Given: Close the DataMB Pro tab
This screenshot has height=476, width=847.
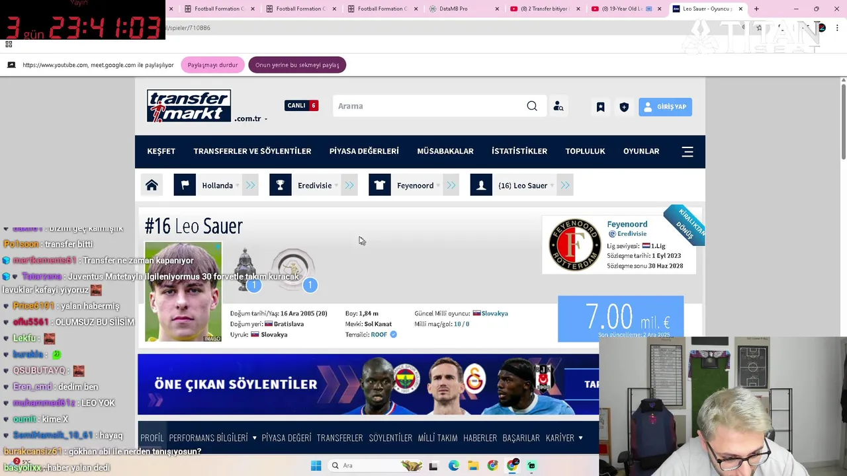Looking at the screenshot, I should coord(497,9).
